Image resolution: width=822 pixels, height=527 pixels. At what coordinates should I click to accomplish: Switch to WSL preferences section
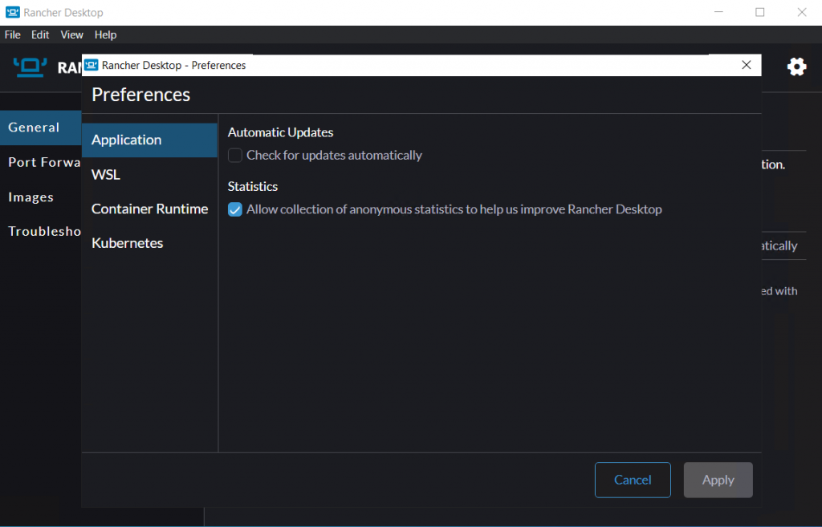point(106,175)
